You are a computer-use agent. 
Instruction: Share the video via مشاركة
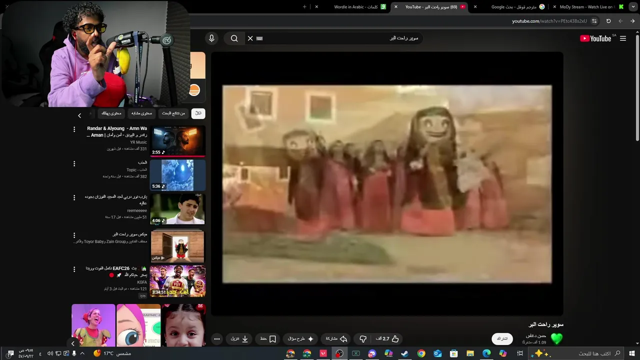tap(336, 338)
